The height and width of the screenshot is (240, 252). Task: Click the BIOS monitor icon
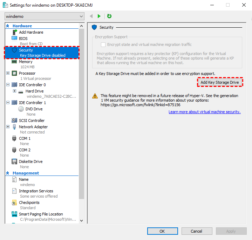tap(14, 39)
